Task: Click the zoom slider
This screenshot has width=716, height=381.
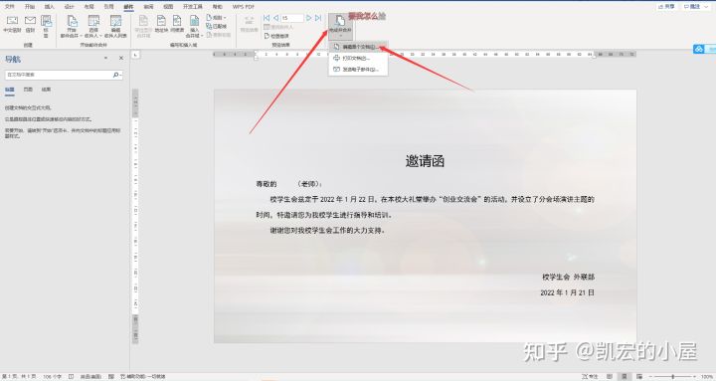Action: tap(672, 376)
